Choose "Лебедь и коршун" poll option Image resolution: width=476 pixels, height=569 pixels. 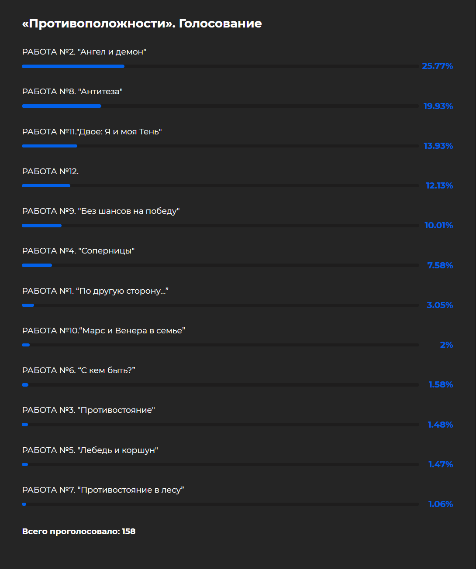pos(90,450)
